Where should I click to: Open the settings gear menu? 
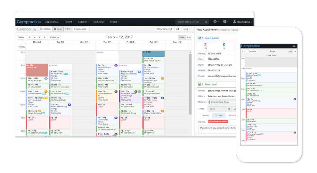point(215,22)
